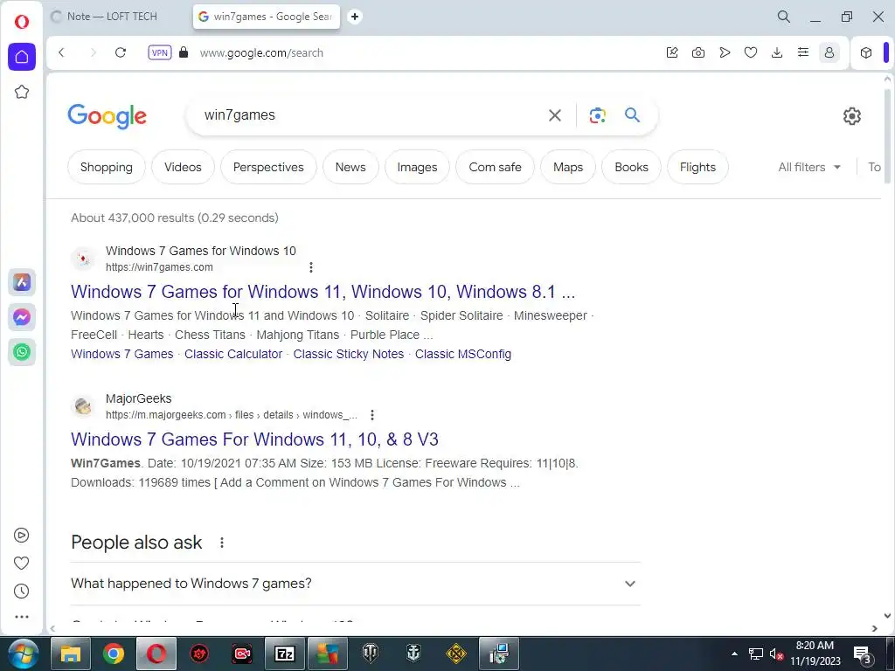Open the snapshot camera tool
Screen dimensions: 895x671
[698, 52]
